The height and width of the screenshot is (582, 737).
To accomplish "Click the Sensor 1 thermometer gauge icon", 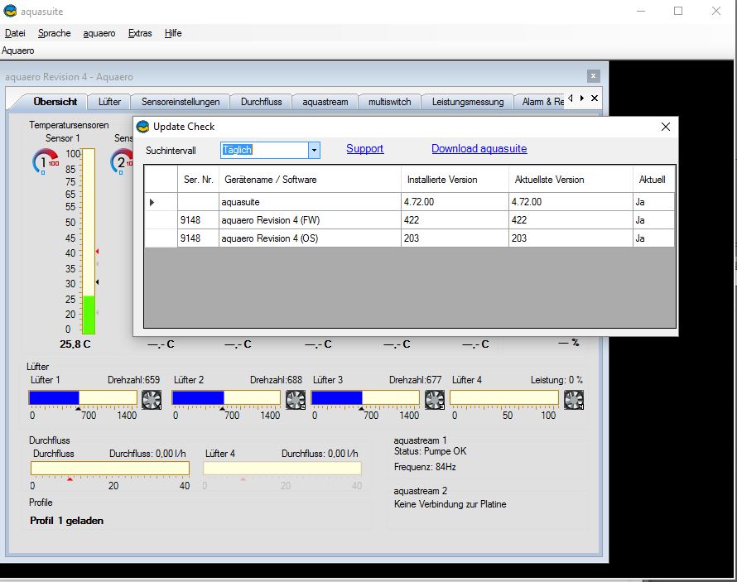I will click(x=45, y=161).
